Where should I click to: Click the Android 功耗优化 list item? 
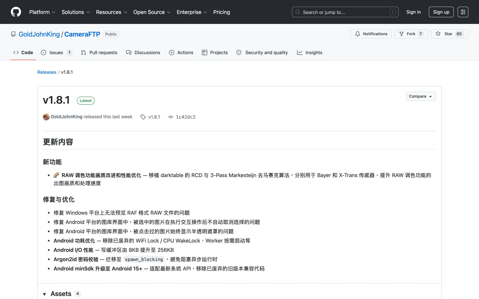[152, 241]
